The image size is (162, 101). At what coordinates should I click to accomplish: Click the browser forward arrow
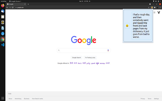10,7
